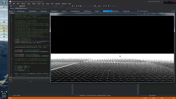The height and width of the screenshot is (99, 176).
Task: Switch to the System.h tab
Action: 64,11
